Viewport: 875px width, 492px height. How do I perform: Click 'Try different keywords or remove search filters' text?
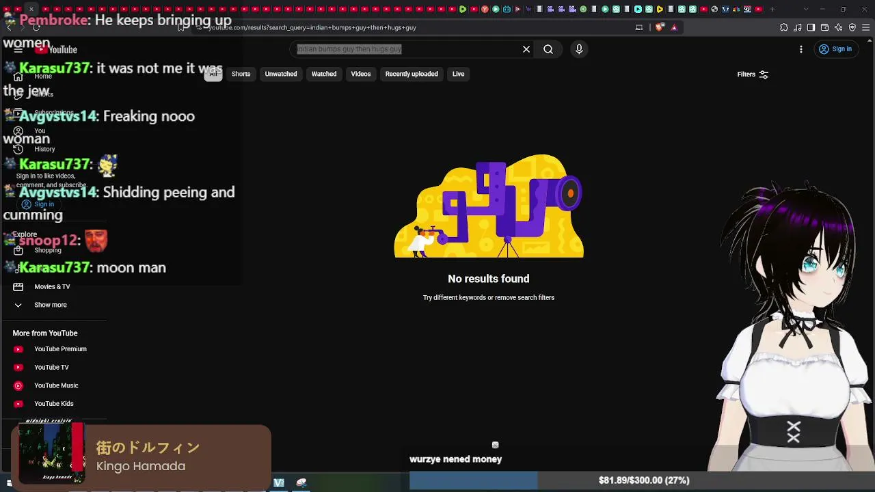pos(489,298)
